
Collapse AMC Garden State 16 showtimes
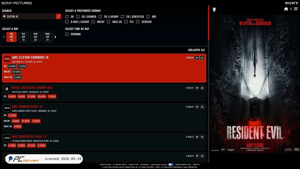(x=202, y=107)
